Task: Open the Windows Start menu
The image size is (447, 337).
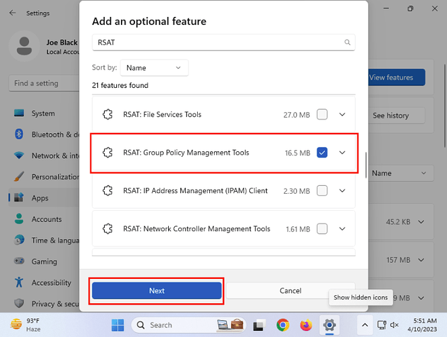Action: [x=117, y=325]
